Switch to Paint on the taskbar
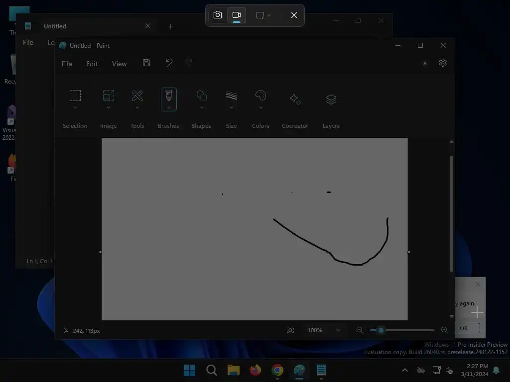The width and height of the screenshot is (510, 382). pos(299,370)
